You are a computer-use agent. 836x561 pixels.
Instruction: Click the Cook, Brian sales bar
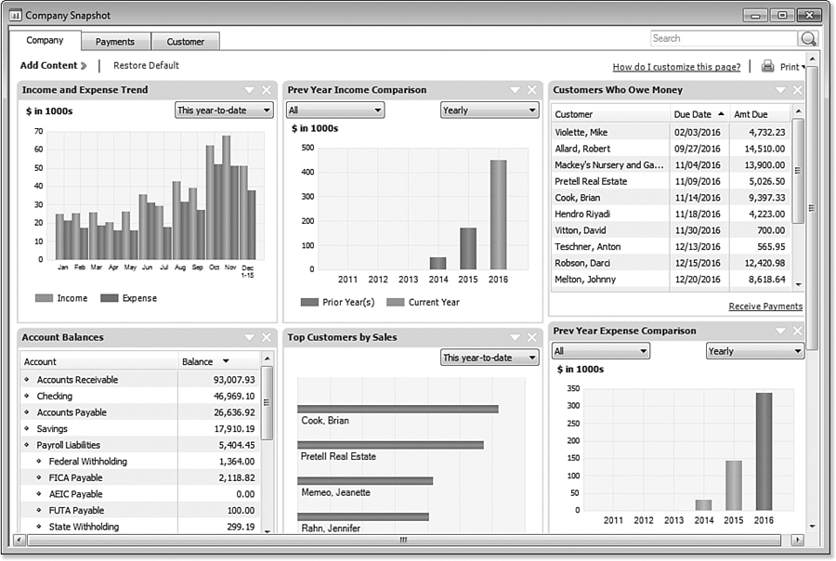398,409
